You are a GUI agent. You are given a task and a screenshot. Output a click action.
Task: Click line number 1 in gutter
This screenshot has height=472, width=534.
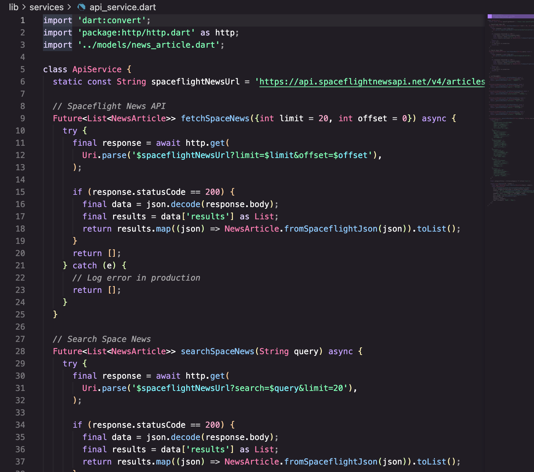[x=22, y=20]
